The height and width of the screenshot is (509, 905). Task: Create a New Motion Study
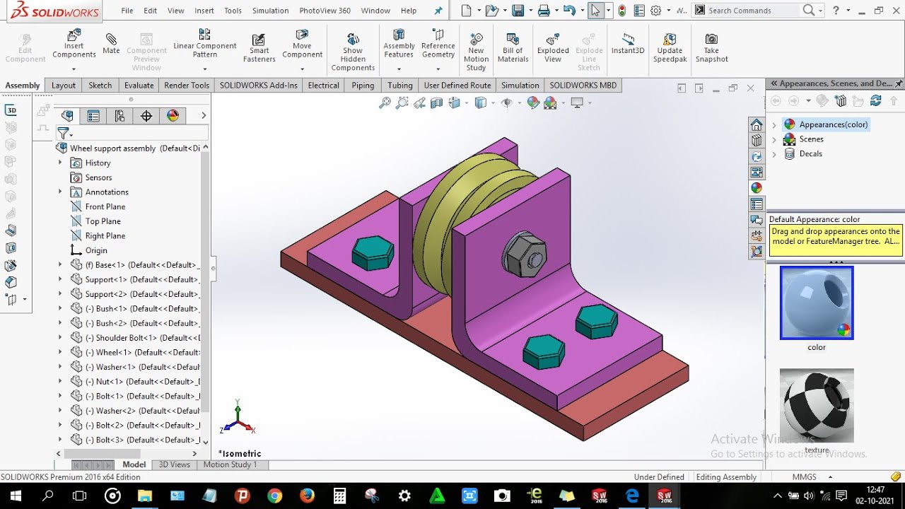tap(477, 52)
